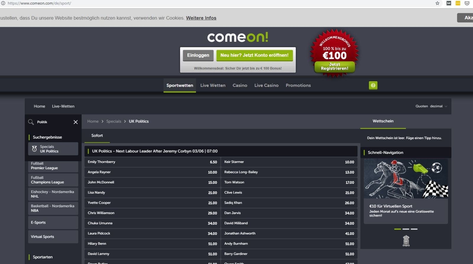Open Basketball NBA in sidebar
Screen dimensions: 473x264
click(53, 208)
